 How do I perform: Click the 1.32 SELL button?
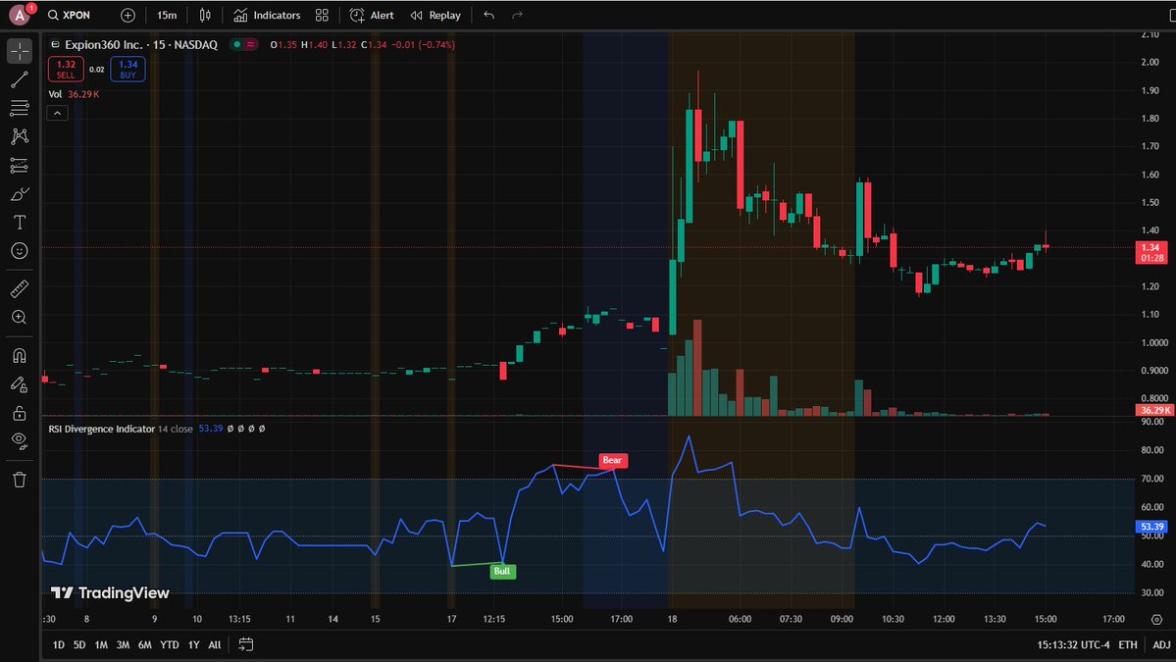tap(66, 69)
